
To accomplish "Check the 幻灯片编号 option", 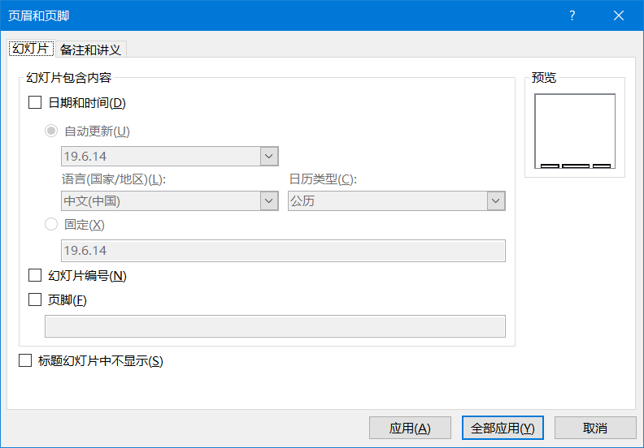I will 35,276.
